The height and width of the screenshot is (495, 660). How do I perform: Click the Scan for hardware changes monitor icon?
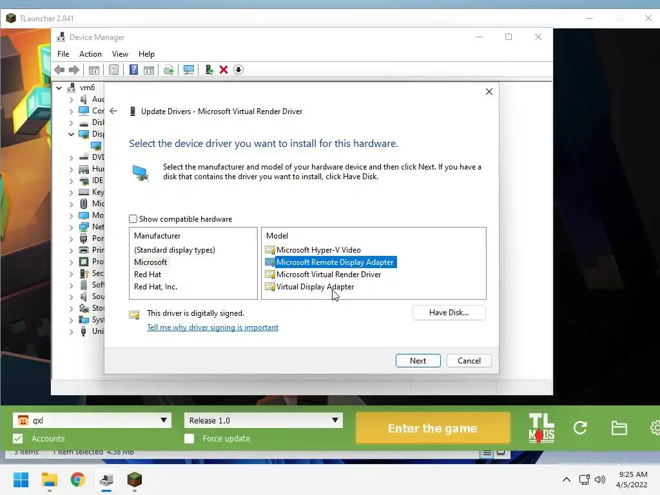189,70
